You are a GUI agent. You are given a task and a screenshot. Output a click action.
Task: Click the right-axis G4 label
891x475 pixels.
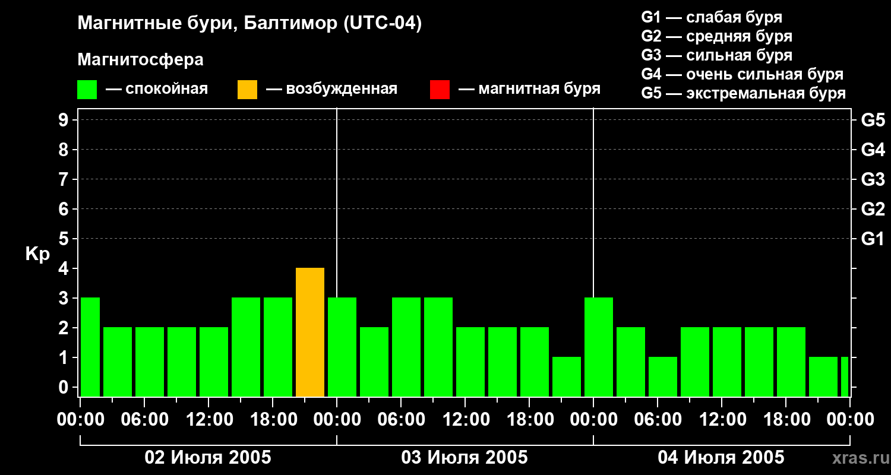873,150
